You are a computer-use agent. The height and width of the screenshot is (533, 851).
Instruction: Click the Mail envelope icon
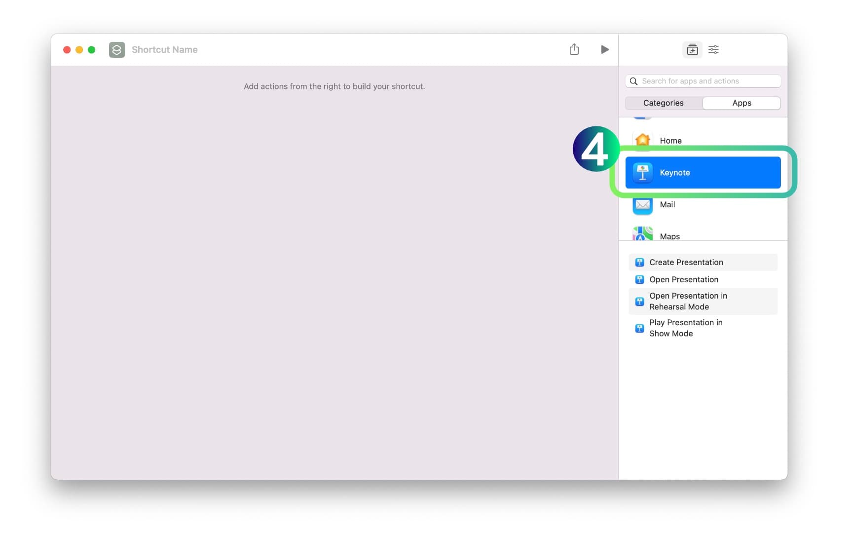click(642, 204)
